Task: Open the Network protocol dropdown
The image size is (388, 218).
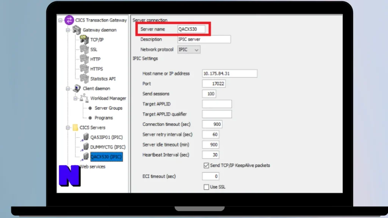Action: point(189,50)
